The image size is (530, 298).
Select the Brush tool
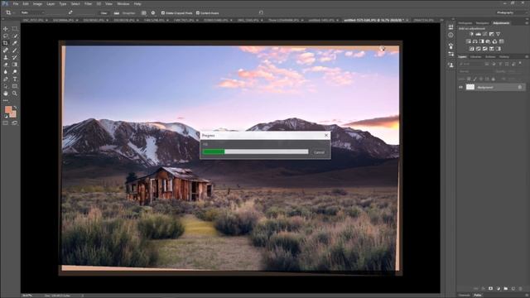click(x=15, y=50)
